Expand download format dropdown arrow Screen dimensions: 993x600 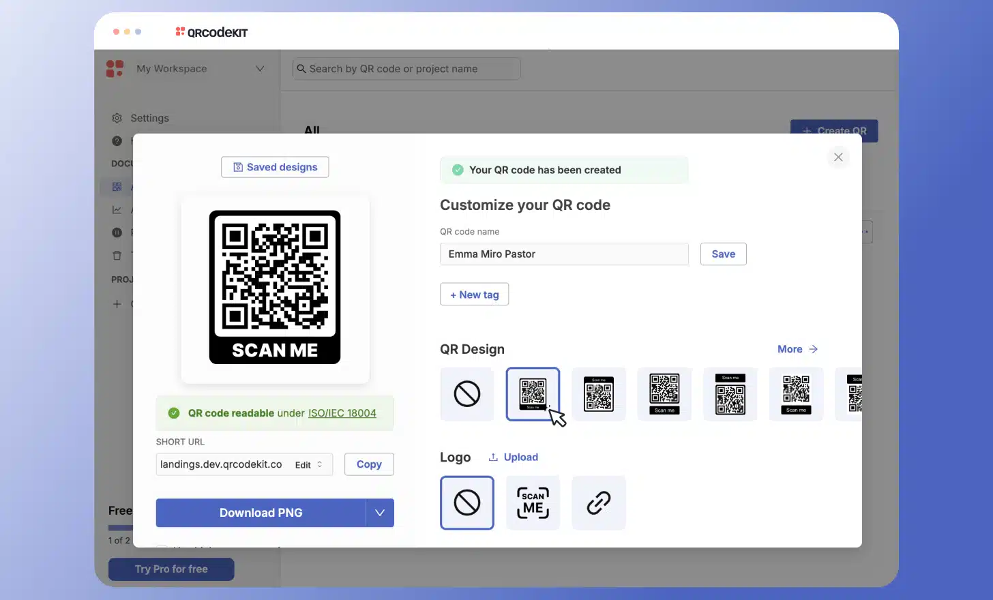coord(380,513)
